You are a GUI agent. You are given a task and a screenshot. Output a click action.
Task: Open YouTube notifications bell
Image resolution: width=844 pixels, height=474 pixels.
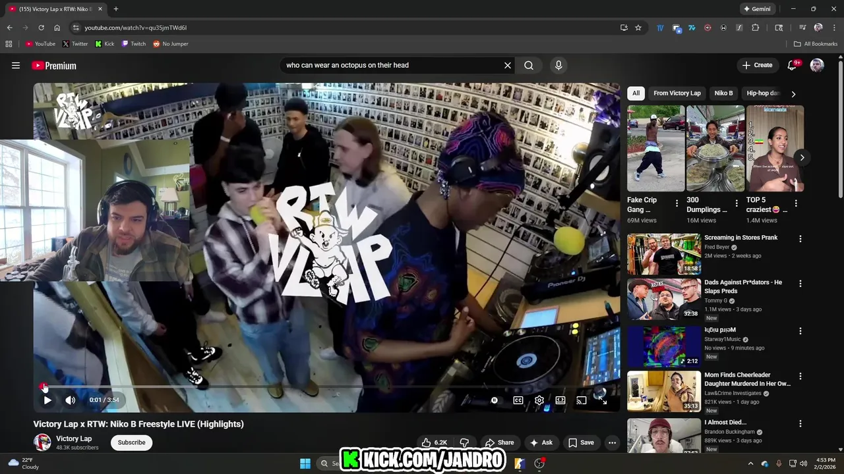pos(793,65)
